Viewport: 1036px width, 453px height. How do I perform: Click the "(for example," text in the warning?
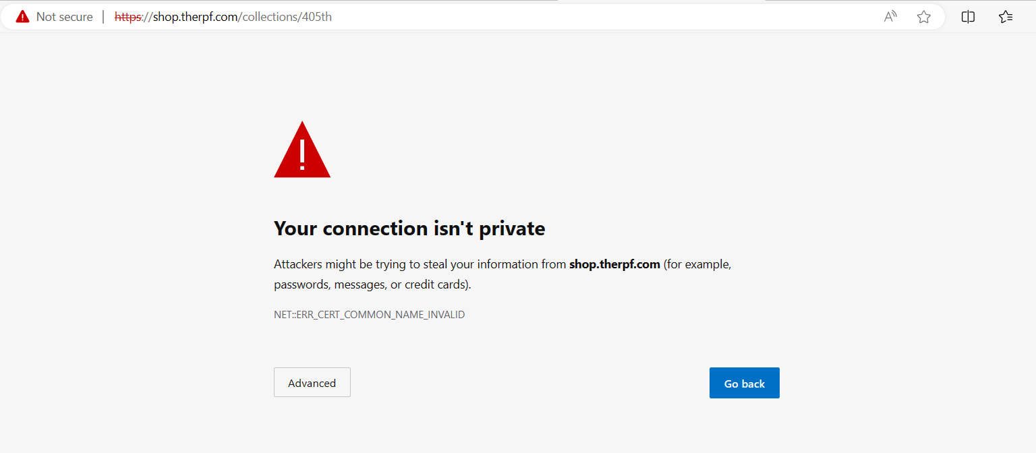[697, 264]
